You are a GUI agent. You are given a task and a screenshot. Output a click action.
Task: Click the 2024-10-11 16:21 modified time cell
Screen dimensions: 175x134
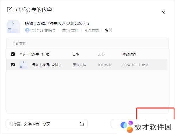(136, 65)
